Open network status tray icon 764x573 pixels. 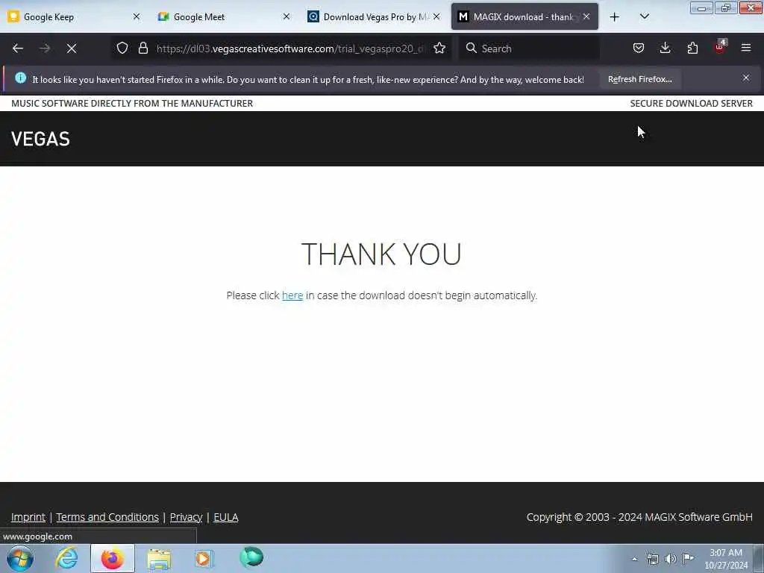(x=652, y=559)
